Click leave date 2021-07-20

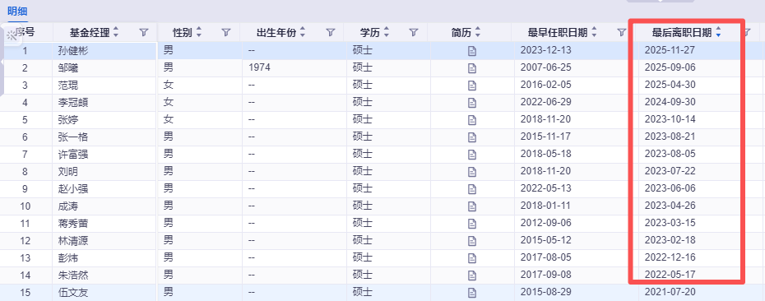[670, 292]
